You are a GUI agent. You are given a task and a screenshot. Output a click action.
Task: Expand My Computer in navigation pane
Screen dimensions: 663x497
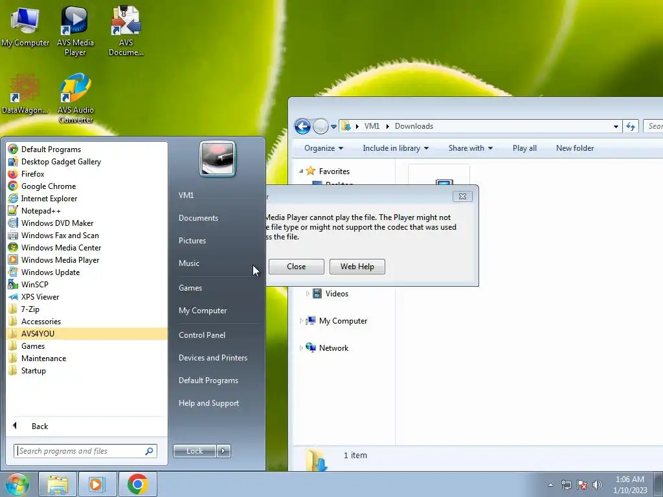tap(301, 321)
